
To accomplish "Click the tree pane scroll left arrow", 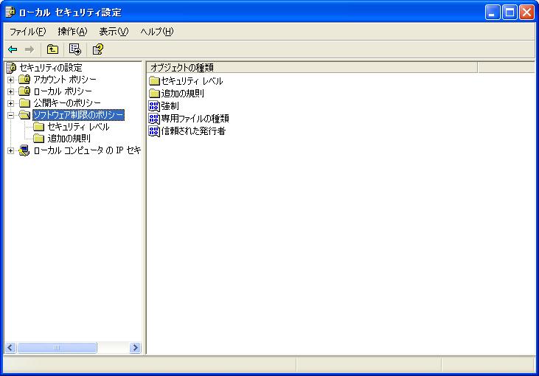I will point(10,348).
